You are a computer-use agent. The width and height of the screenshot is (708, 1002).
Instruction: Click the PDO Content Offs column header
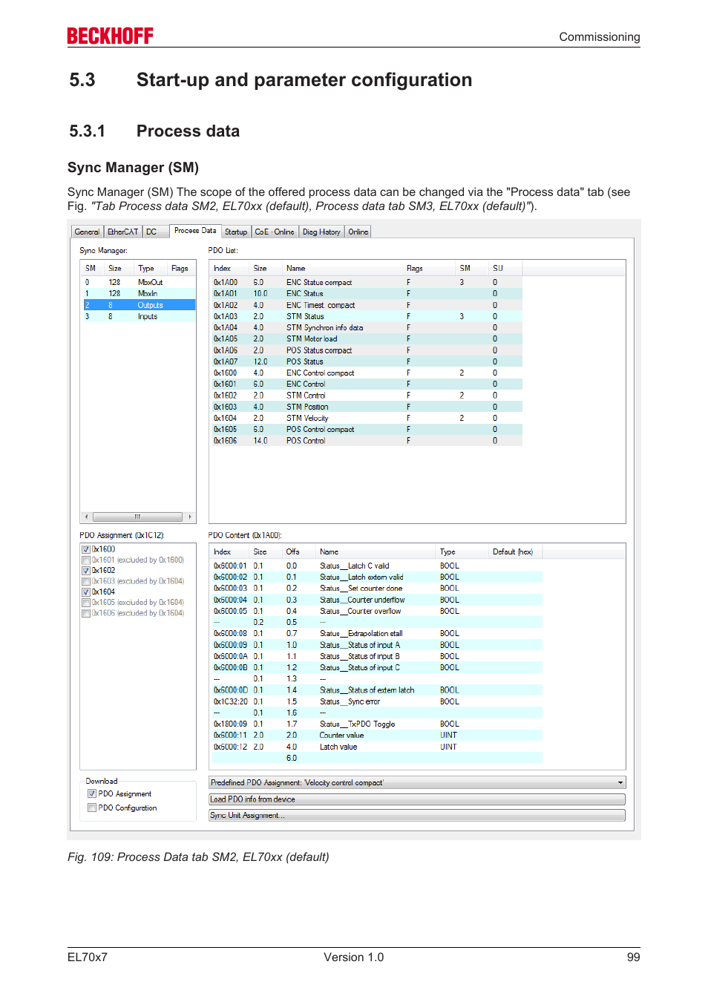pyautogui.click(x=298, y=552)
